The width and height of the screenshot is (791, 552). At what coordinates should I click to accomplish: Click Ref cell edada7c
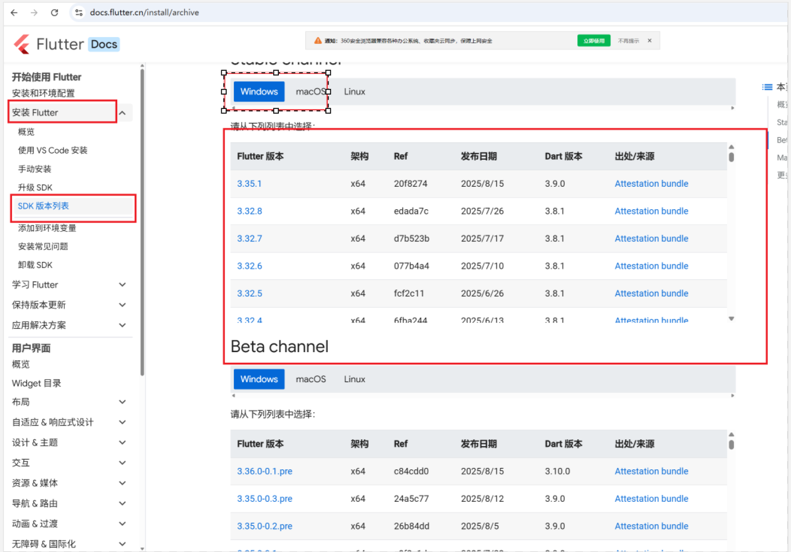(x=411, y=211)
